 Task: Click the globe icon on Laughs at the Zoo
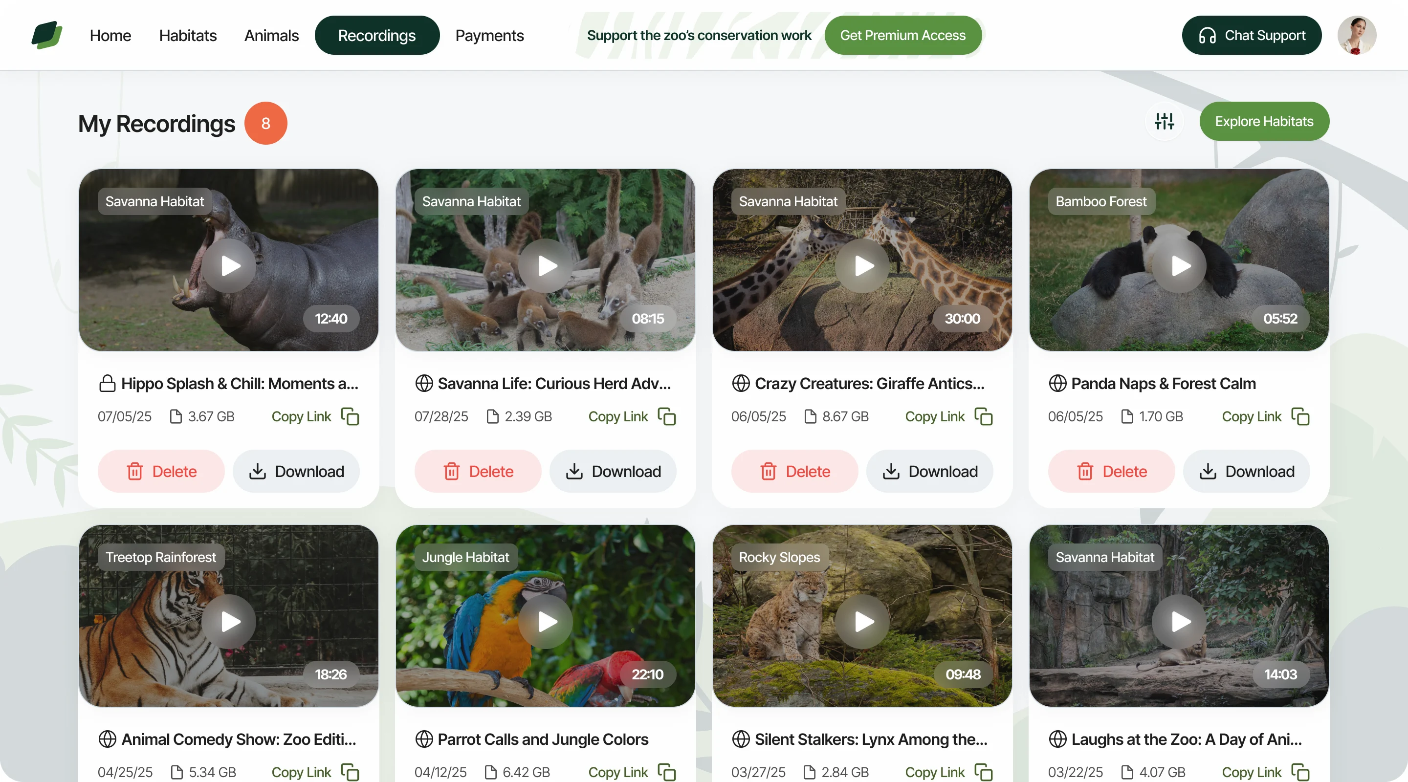point(1057,739)
